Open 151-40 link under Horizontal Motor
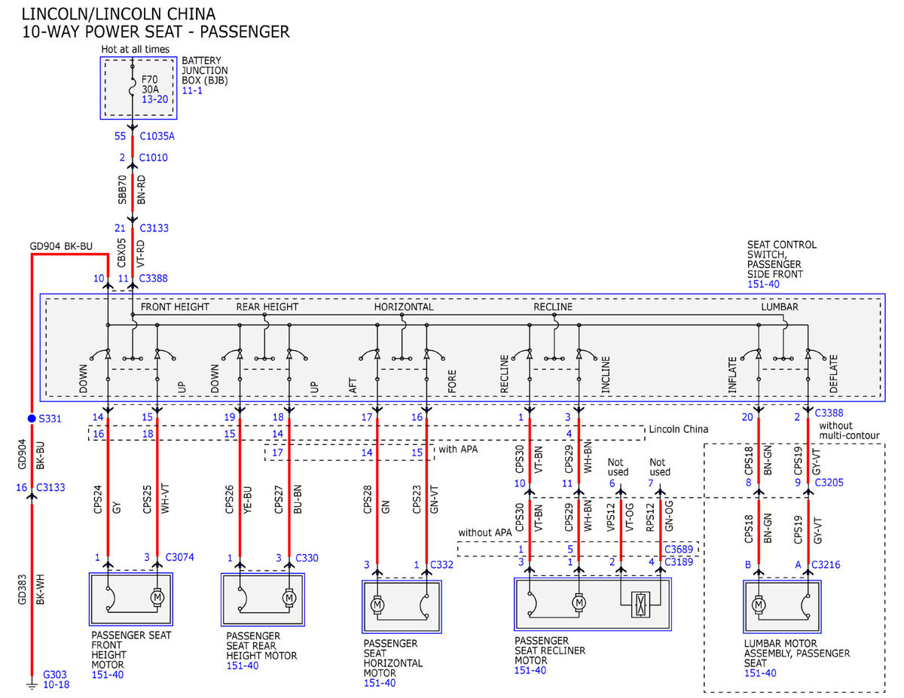904x698 pixels. pos(379,683)
